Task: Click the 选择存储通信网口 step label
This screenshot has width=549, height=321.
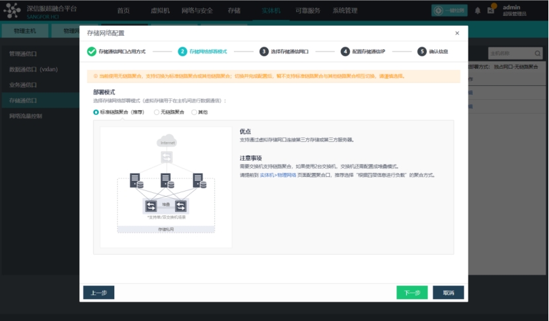Action: [289, 52]
